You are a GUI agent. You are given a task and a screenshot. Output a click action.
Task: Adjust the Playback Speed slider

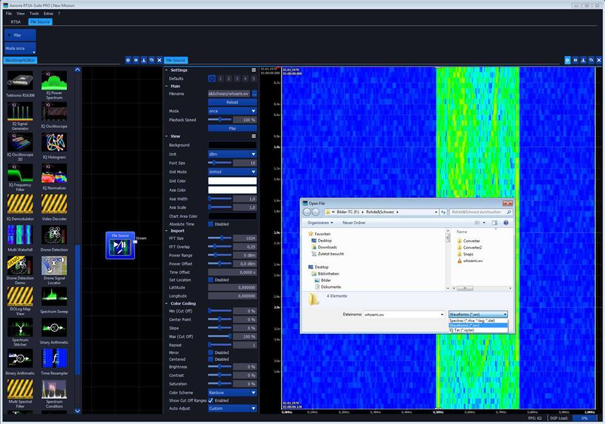220,120
